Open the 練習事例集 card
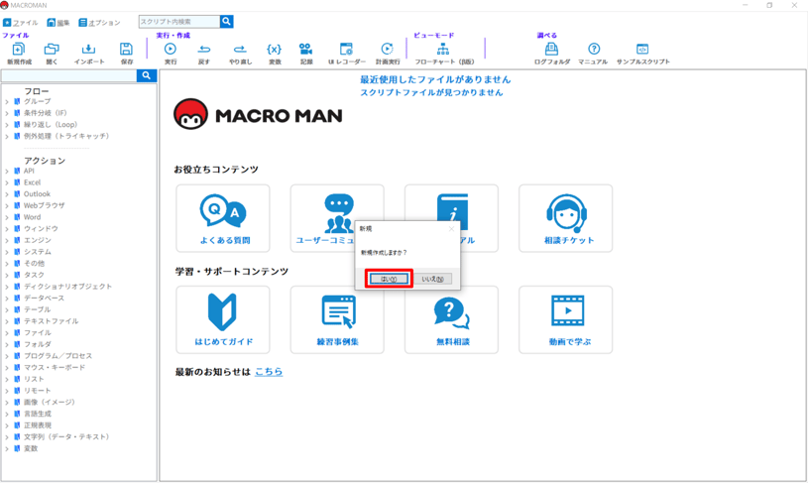This screenshot has height=483, width=808. pyautogui.click(x=337, y=319)
